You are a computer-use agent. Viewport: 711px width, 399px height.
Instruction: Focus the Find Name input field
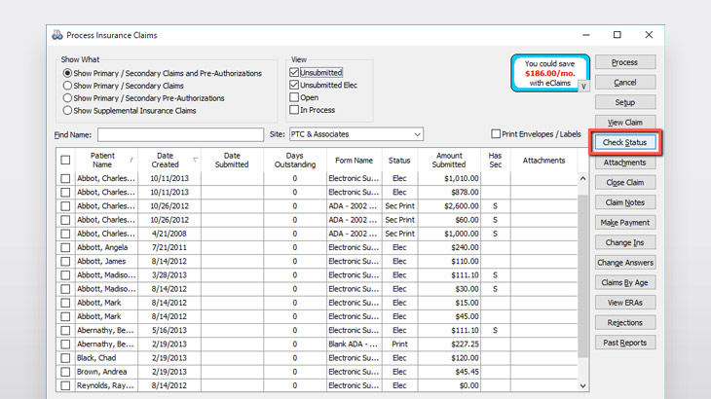pyautogui.click(x=180, y=134)
